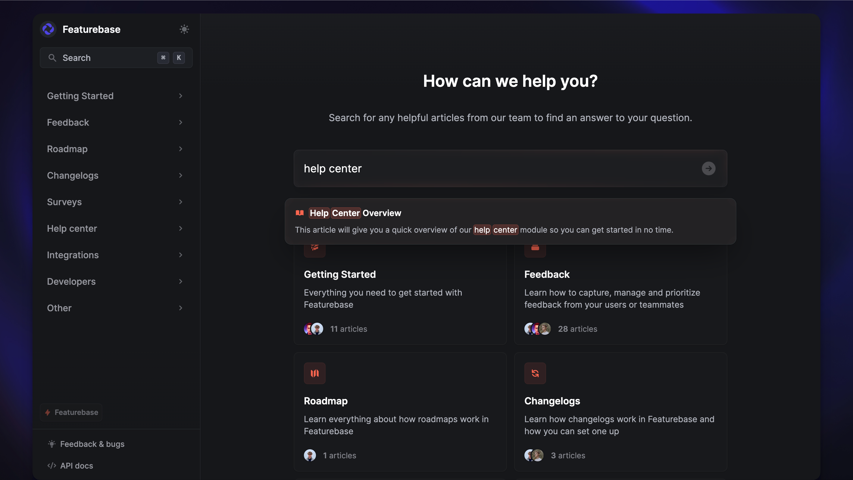Open the Surveys sidebar item
Image resolution: width=853 pixels, height=480 pixels.
(x=64, y=202)
